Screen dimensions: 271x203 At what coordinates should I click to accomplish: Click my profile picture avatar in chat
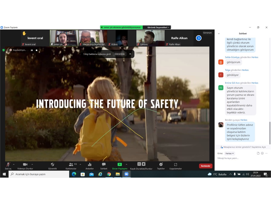[x=221, y=125]
